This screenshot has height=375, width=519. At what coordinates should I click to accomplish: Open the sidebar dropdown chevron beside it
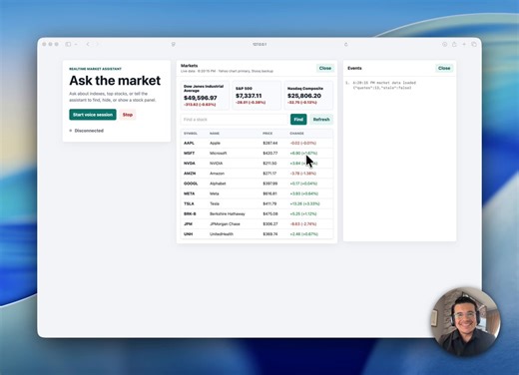pos(76,44)
